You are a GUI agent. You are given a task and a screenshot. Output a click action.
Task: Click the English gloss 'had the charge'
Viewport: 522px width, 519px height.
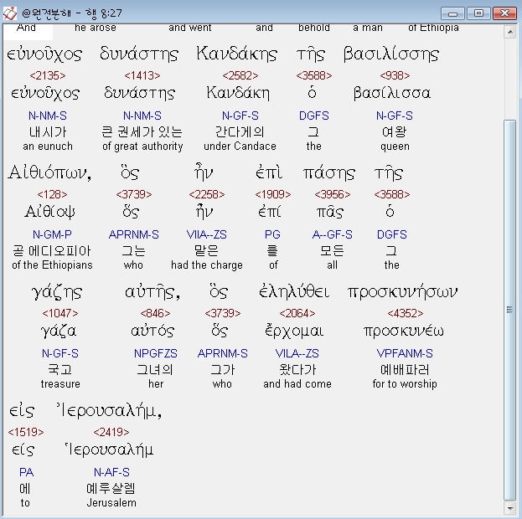[207, 265]
